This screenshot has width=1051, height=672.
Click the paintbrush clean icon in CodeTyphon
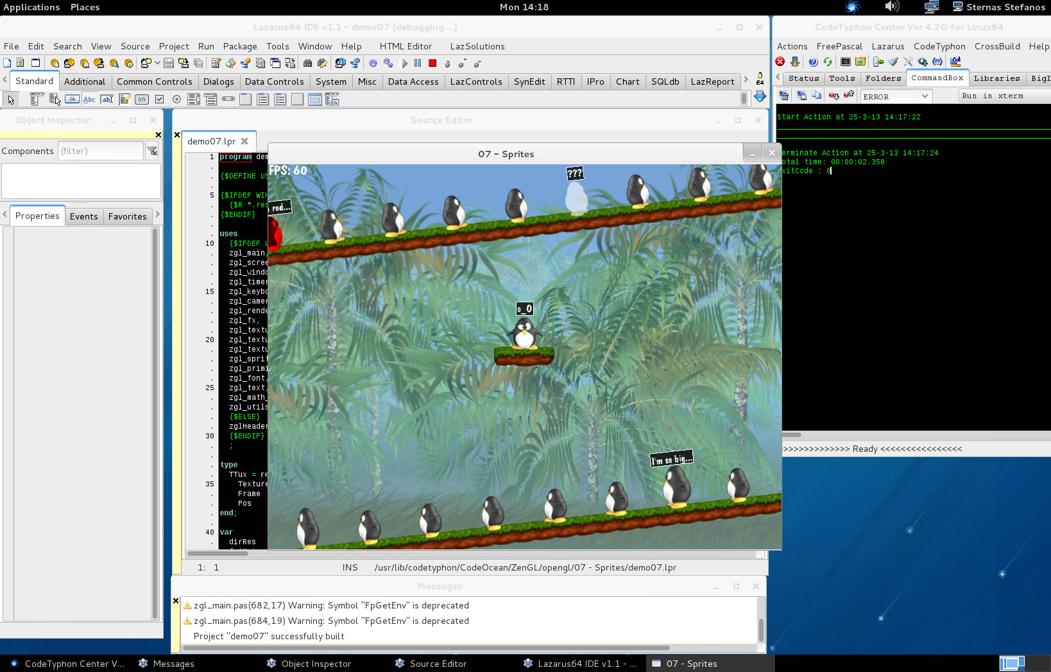pos(893,62)
